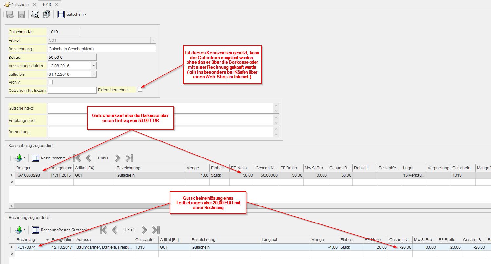This screenshot has height=264, width=491.
Task: Click the grid icon beside RechnungPosten Gutschein
Action: pyautogui.click(x=36, y=230)
